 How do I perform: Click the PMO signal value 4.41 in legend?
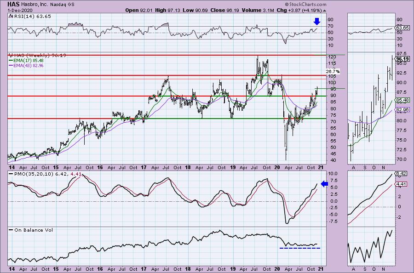click(75, 174)
